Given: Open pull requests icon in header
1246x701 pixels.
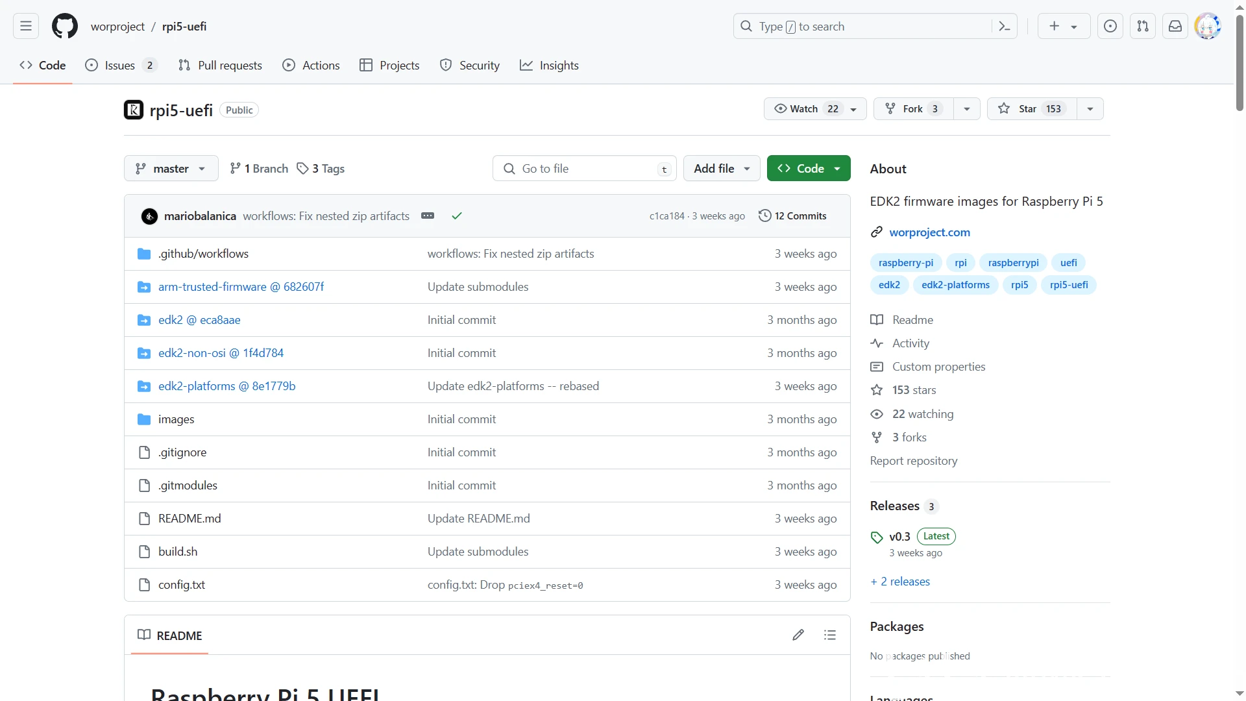Looking at the screenshot, I should click(1143, 27).
